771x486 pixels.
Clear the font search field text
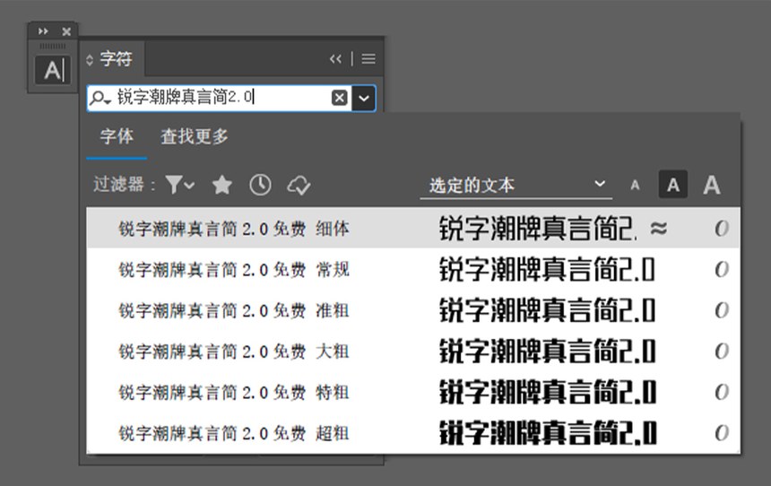[339, 98]
